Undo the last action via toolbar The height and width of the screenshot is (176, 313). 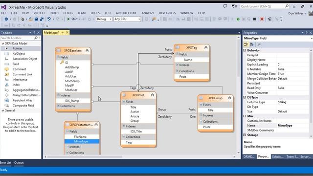point(49,19)
